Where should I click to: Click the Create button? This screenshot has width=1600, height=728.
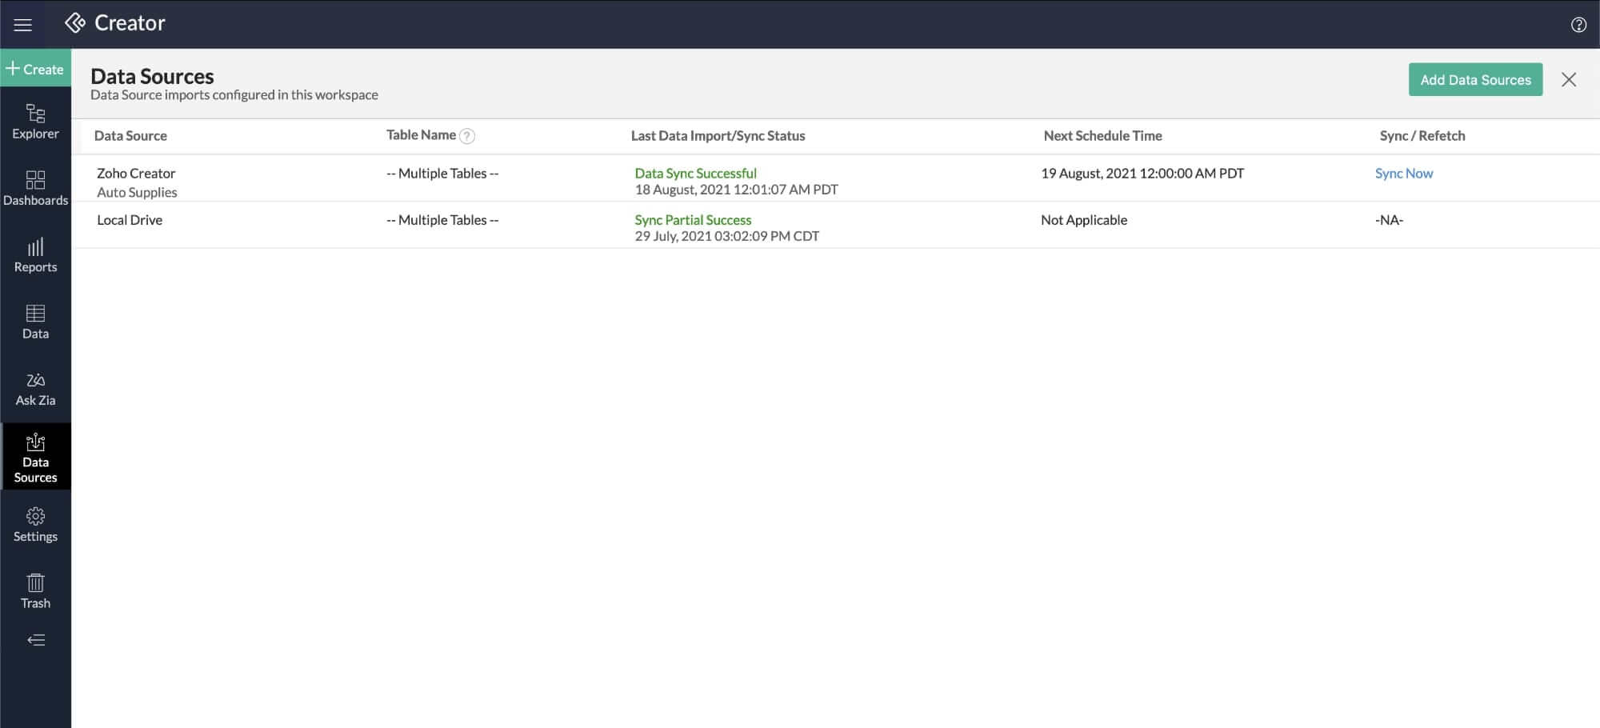tap(35, 70)
